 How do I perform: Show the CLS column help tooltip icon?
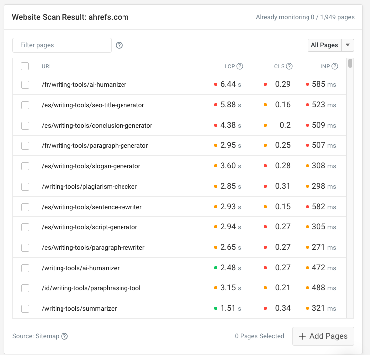click(x=289, y=66)
